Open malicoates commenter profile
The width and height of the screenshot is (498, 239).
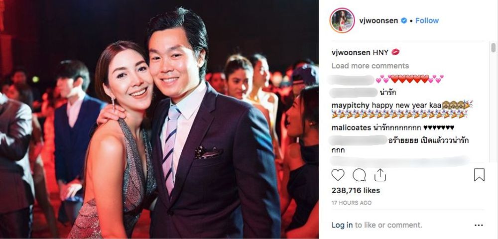coord(351,127)
